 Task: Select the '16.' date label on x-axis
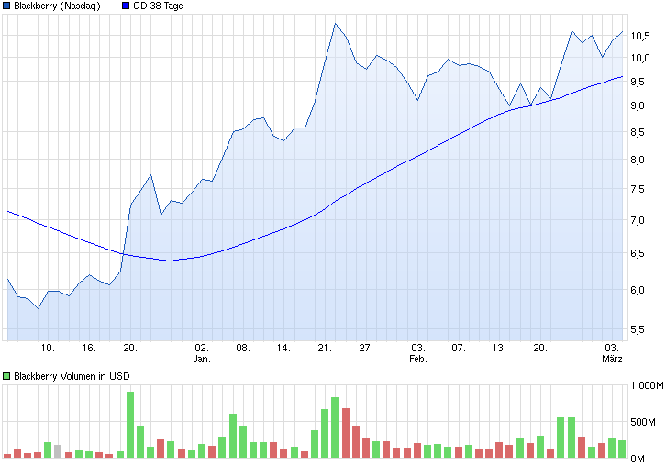tap(89, 348)
